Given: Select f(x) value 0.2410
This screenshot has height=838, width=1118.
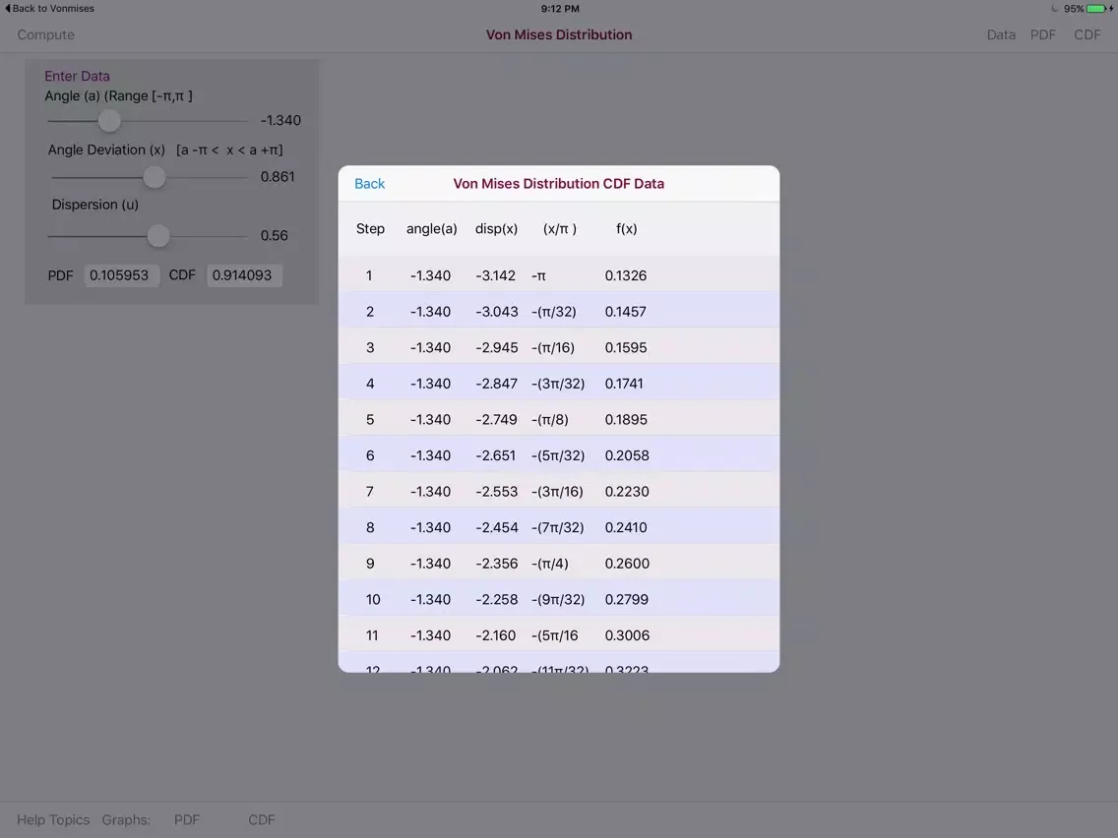Looking at the screenshot, I should coord(626,527).
